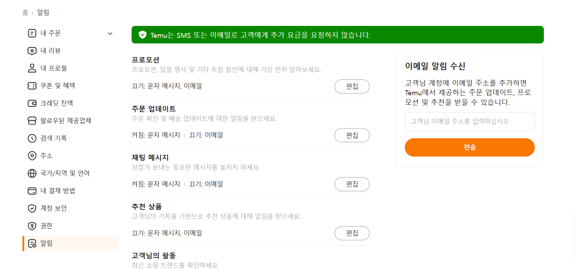
Task: Open 계정 보안 shield icon
Action: pyautogui.click(x=32, y=208)
